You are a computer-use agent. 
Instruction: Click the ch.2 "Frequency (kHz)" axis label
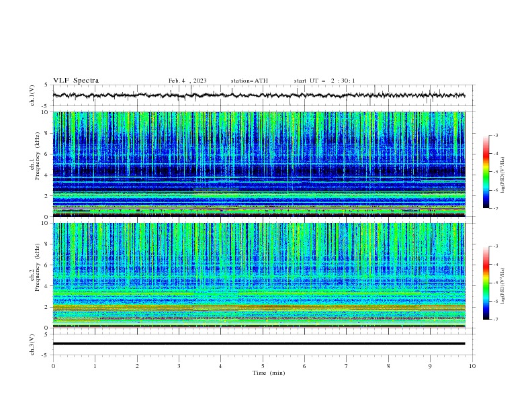click(x=38, y=267)
